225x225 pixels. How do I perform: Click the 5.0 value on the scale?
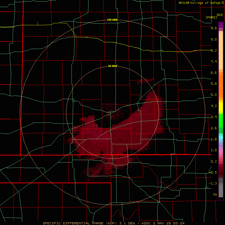click(214, 95)
